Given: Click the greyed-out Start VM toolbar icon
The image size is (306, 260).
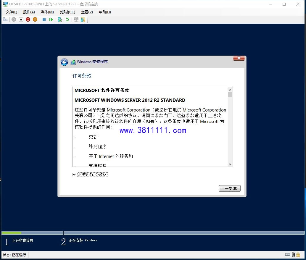Looking at the screenshot, I should tap(14, 20).
